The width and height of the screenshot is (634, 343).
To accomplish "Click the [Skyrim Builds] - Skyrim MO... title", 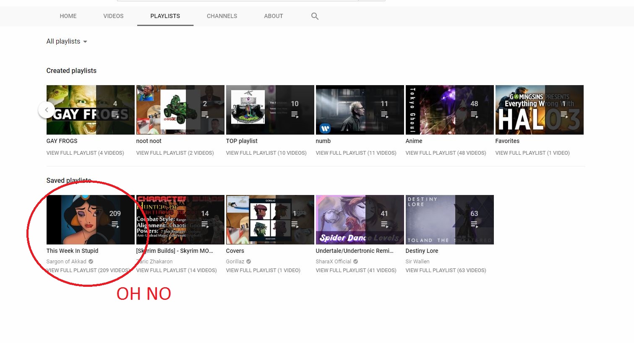I will (175, 251).
